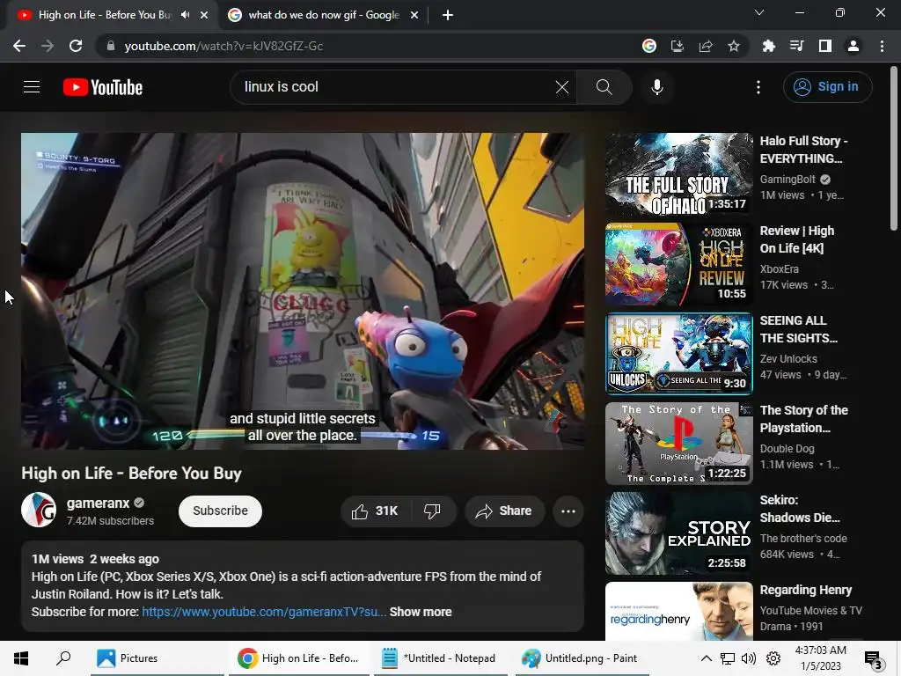The image size is (901, 676).
Task: Like the video with 31K thumbs up
Action: click(x=375, y=511)
